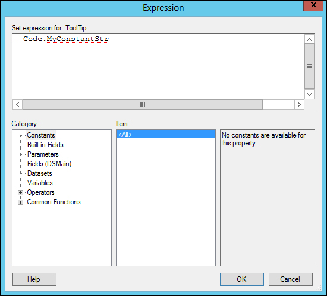Click the OK button
327x296 pixels.
242,279
